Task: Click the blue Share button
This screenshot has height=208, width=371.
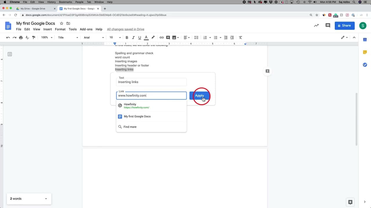Action: pyautogui.click(x=345, y=25)
